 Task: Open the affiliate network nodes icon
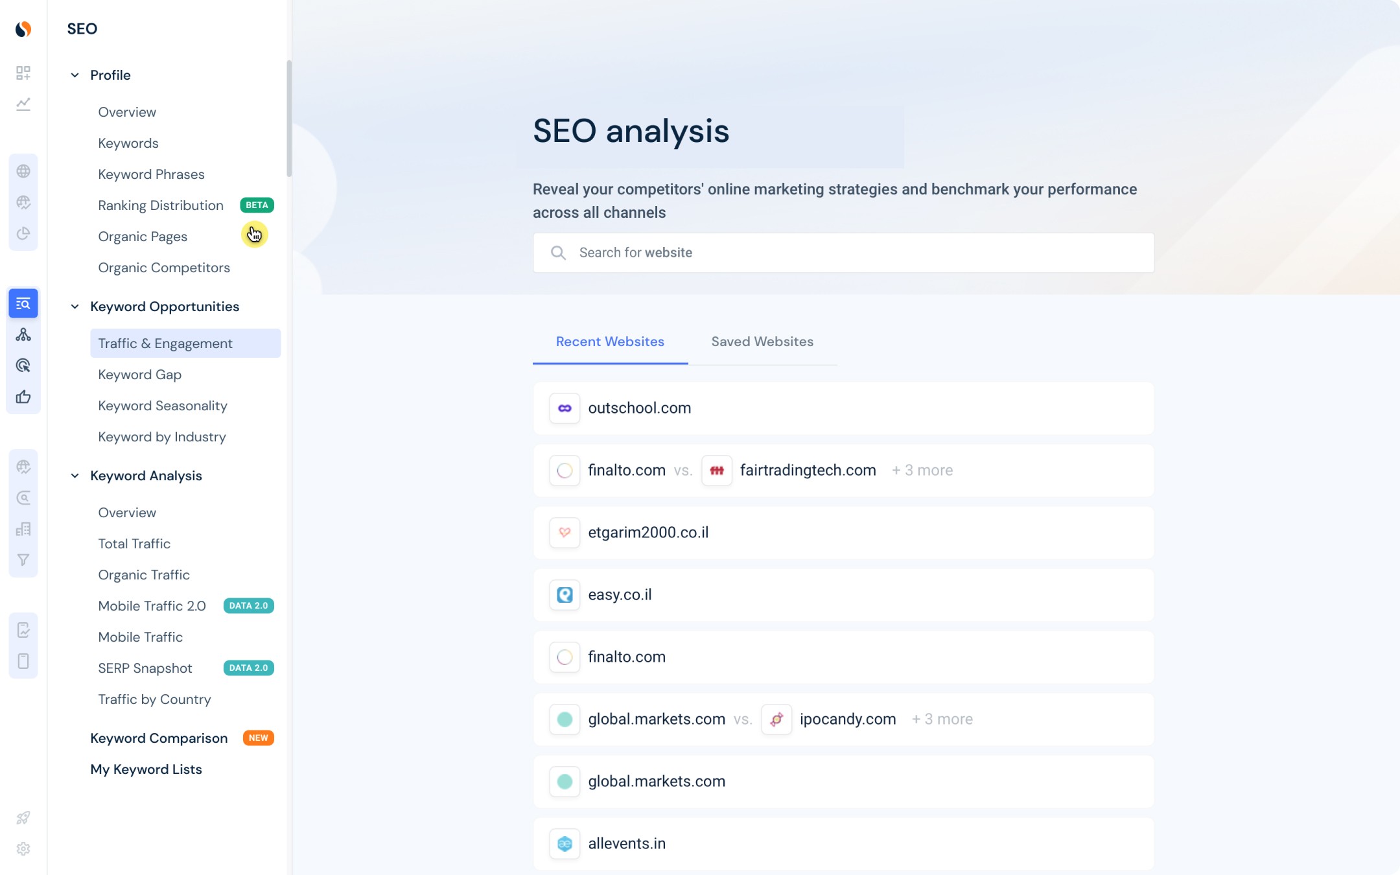pyautogui.click(x=23, y=334)
